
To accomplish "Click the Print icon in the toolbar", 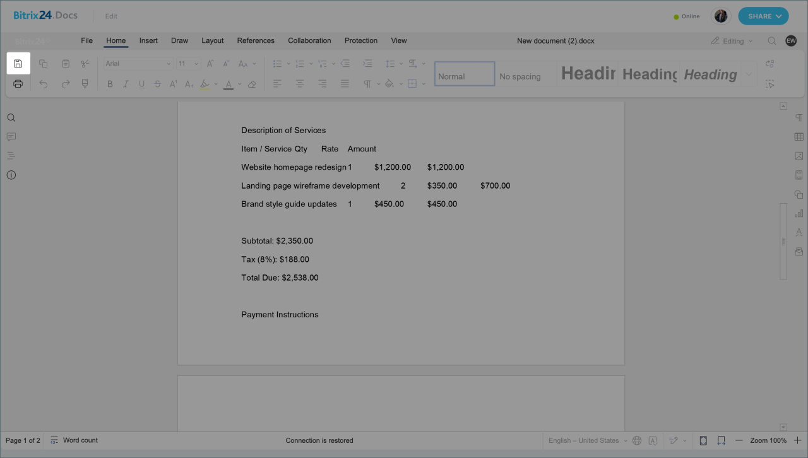I will point(18,84).
